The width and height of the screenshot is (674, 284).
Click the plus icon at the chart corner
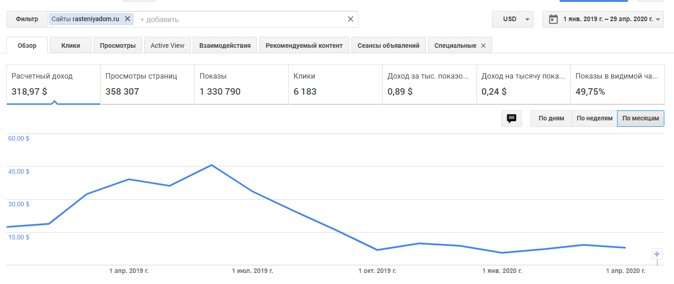point(657,254)
